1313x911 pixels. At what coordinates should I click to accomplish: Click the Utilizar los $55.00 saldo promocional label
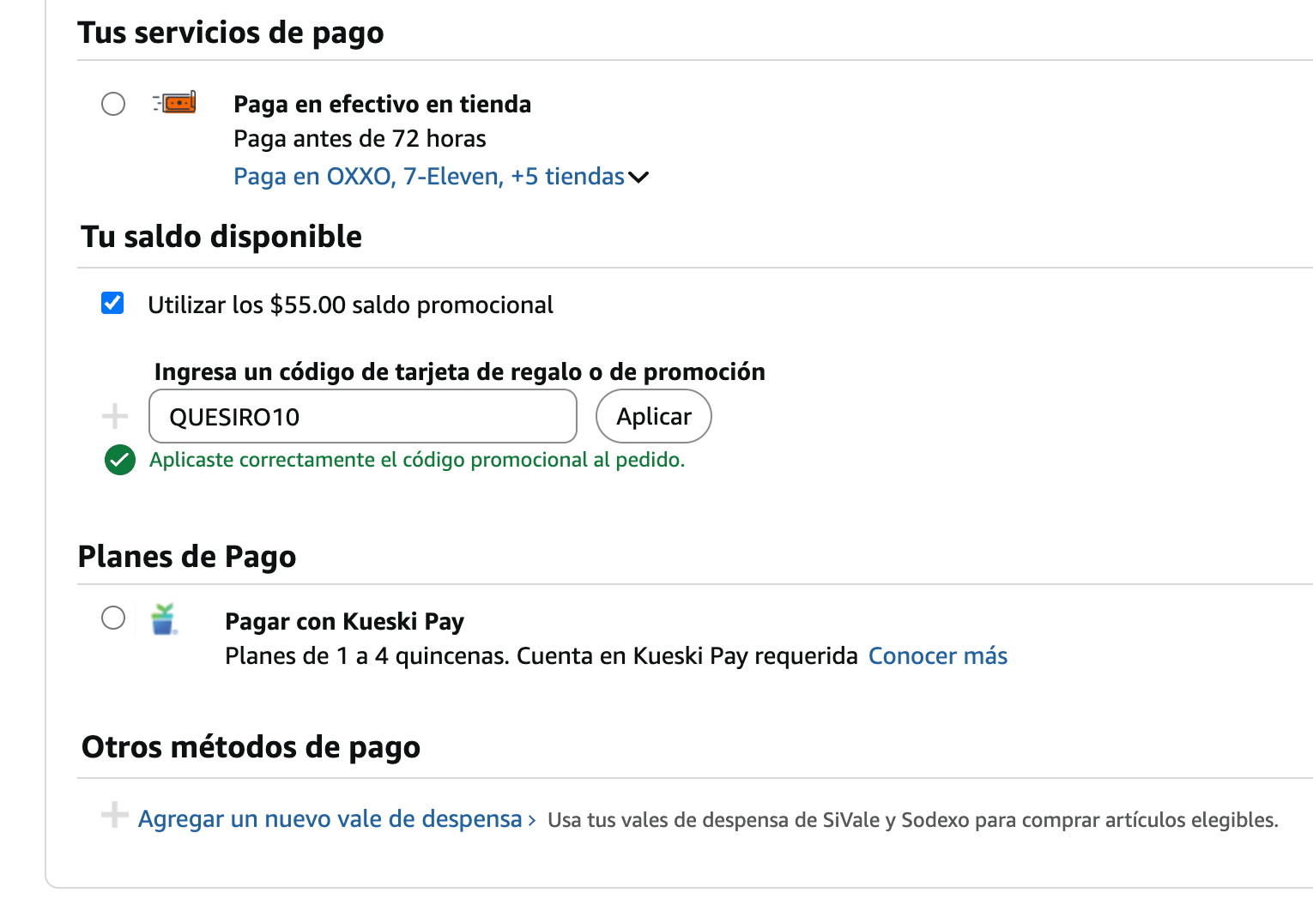click(350, 305)
